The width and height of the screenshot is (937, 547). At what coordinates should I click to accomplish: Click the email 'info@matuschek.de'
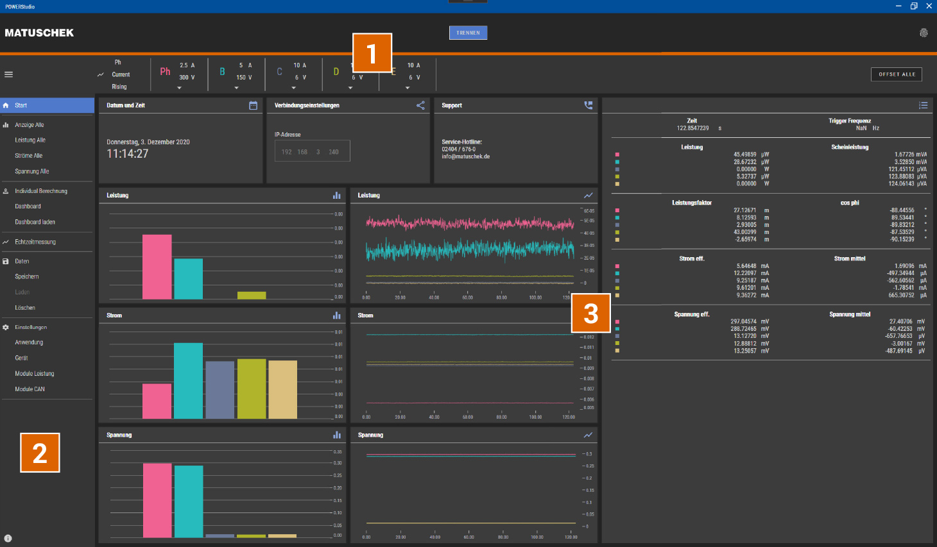click(x=466, y=156)
